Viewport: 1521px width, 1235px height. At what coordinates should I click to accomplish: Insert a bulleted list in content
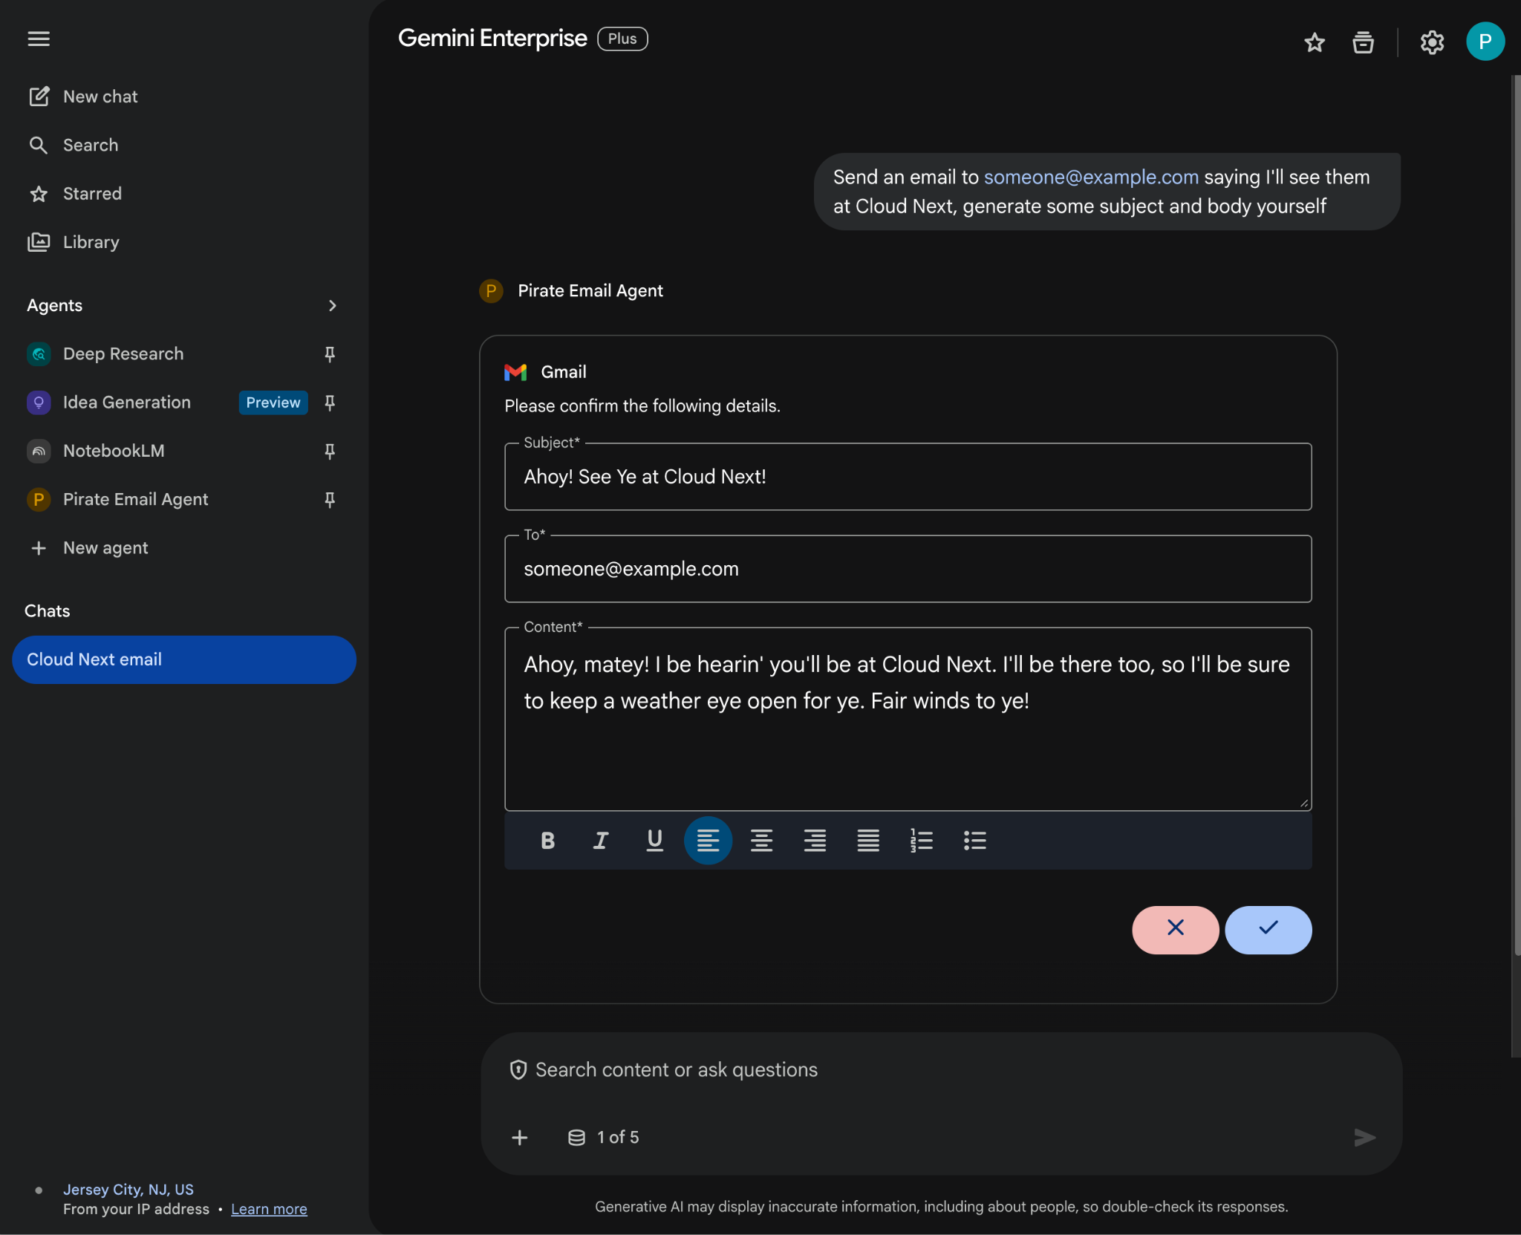pyautogui.click(x=974, y=841)
